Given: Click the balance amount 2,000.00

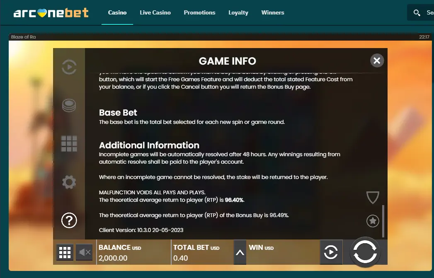Looking at the screenshot, I should tap(113, 258).
